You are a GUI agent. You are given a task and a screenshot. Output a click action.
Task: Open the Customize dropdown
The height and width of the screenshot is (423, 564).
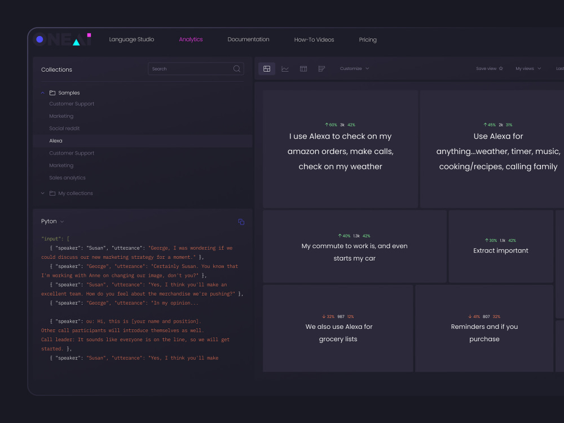(354, 68)
